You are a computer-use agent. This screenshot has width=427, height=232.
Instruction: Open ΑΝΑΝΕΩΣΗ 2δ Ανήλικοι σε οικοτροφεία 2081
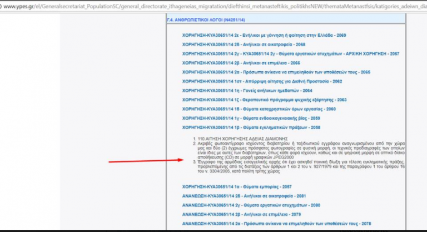[x=244, y=196]
